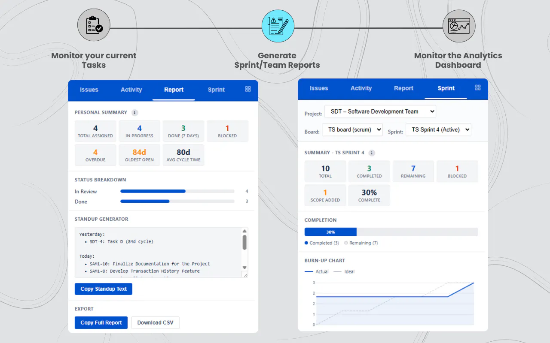550x343 pixels.
Task: Click the In Progress summary card
Action: click(x=139, y=131)
